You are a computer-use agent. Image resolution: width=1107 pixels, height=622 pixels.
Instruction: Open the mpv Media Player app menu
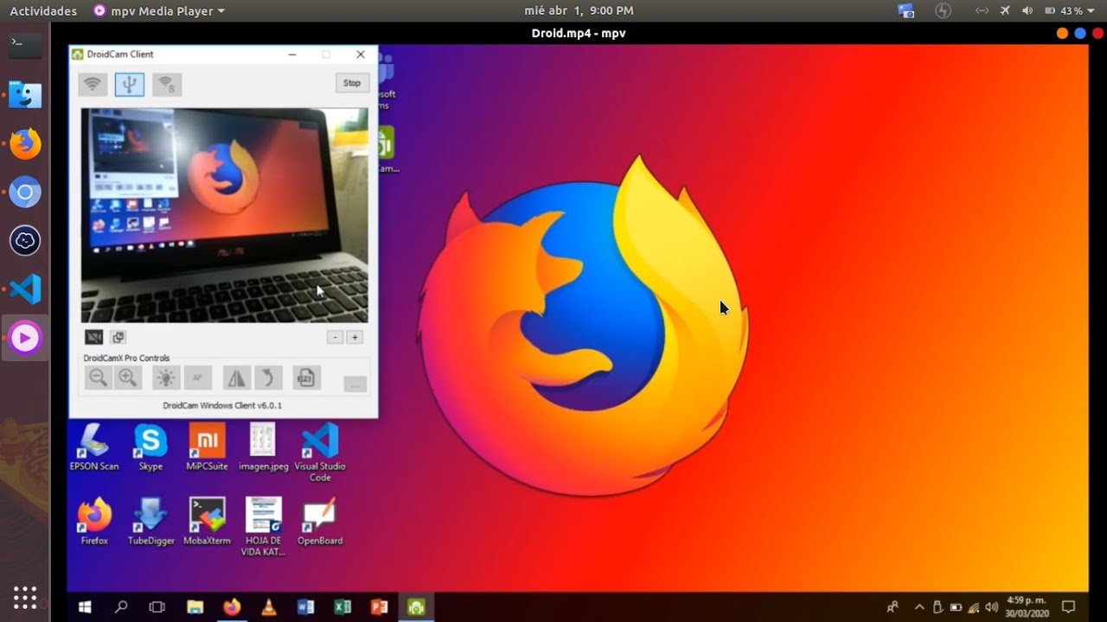159,11
